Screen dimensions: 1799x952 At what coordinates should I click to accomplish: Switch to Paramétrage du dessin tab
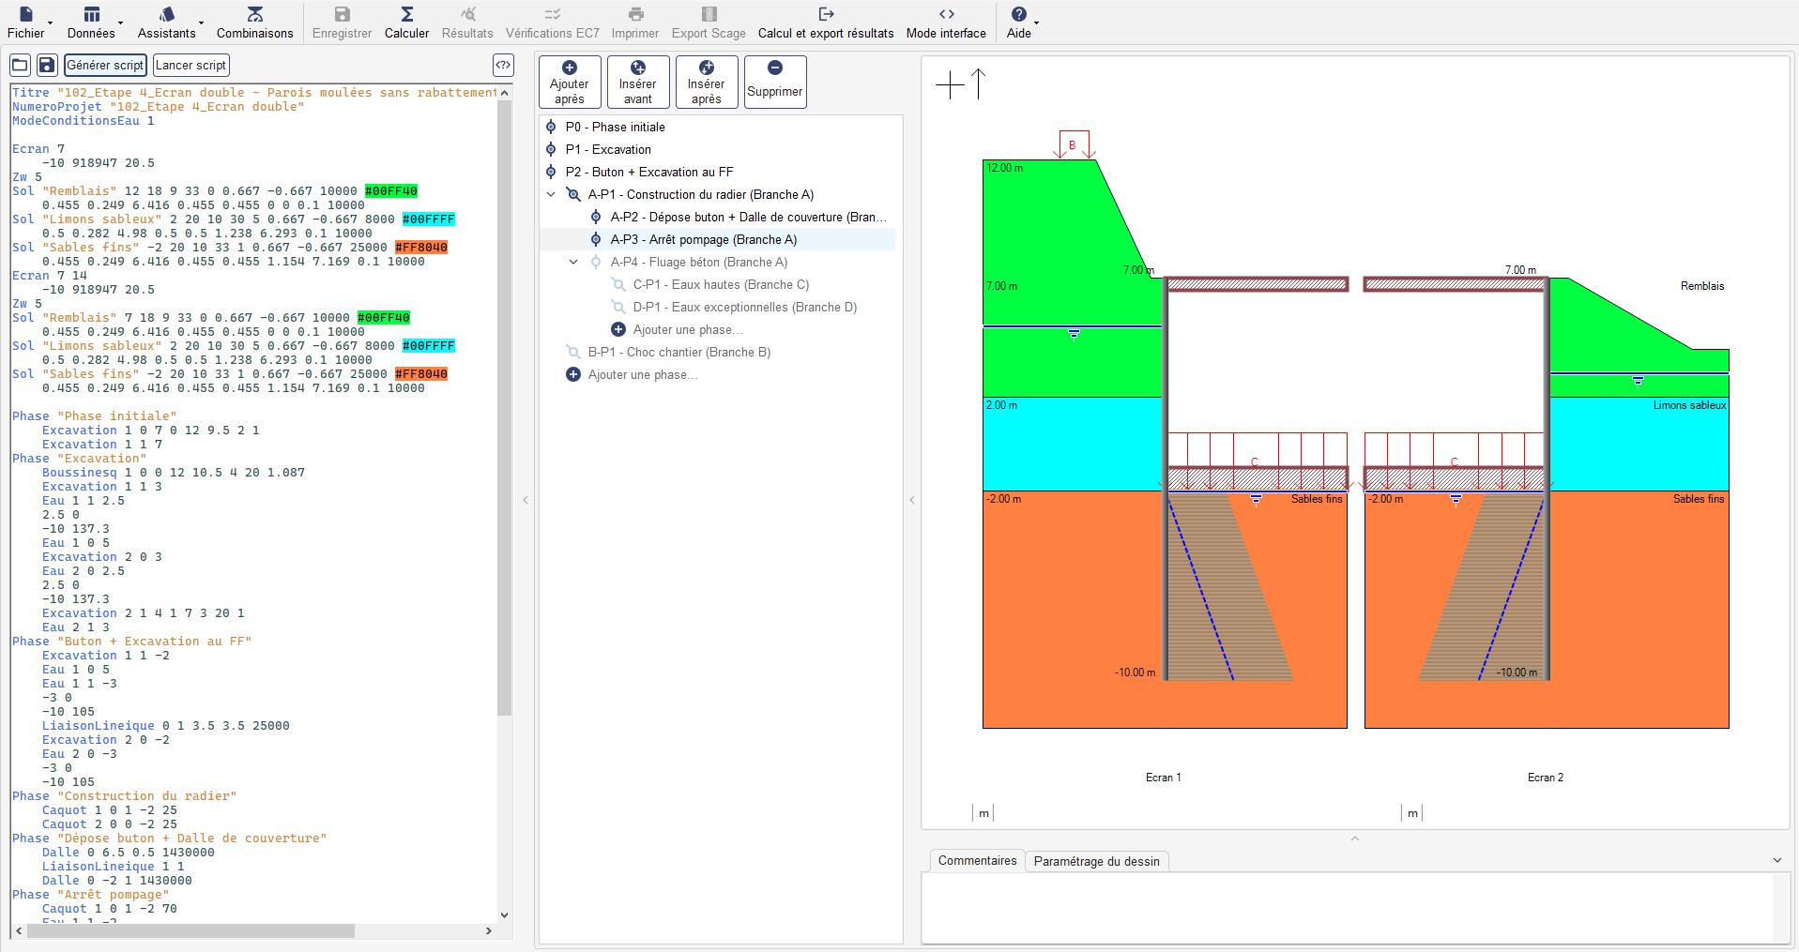1096,861
